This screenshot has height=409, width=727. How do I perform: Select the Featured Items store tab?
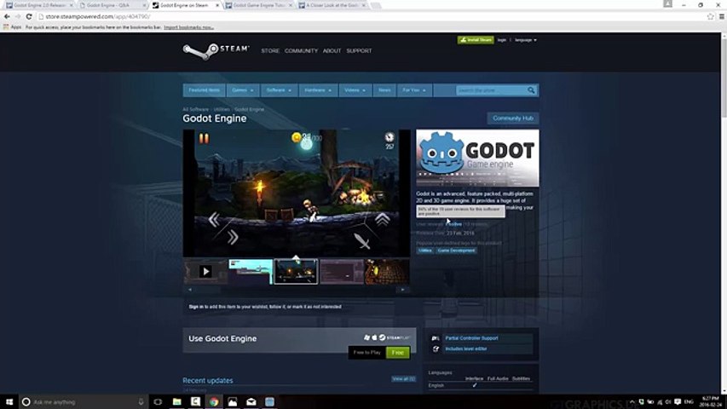pyautogui.click(x=204, y=90)
